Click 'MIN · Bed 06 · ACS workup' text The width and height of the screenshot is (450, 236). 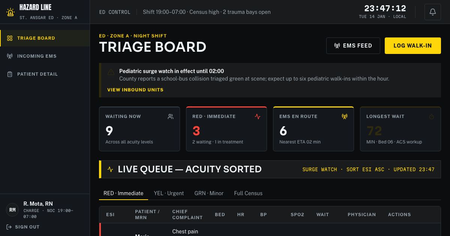(x=394, y=142)
